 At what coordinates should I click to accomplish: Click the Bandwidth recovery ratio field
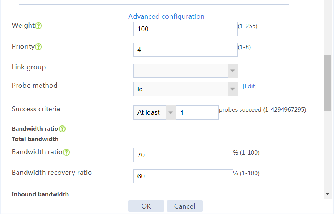(183, 176)
